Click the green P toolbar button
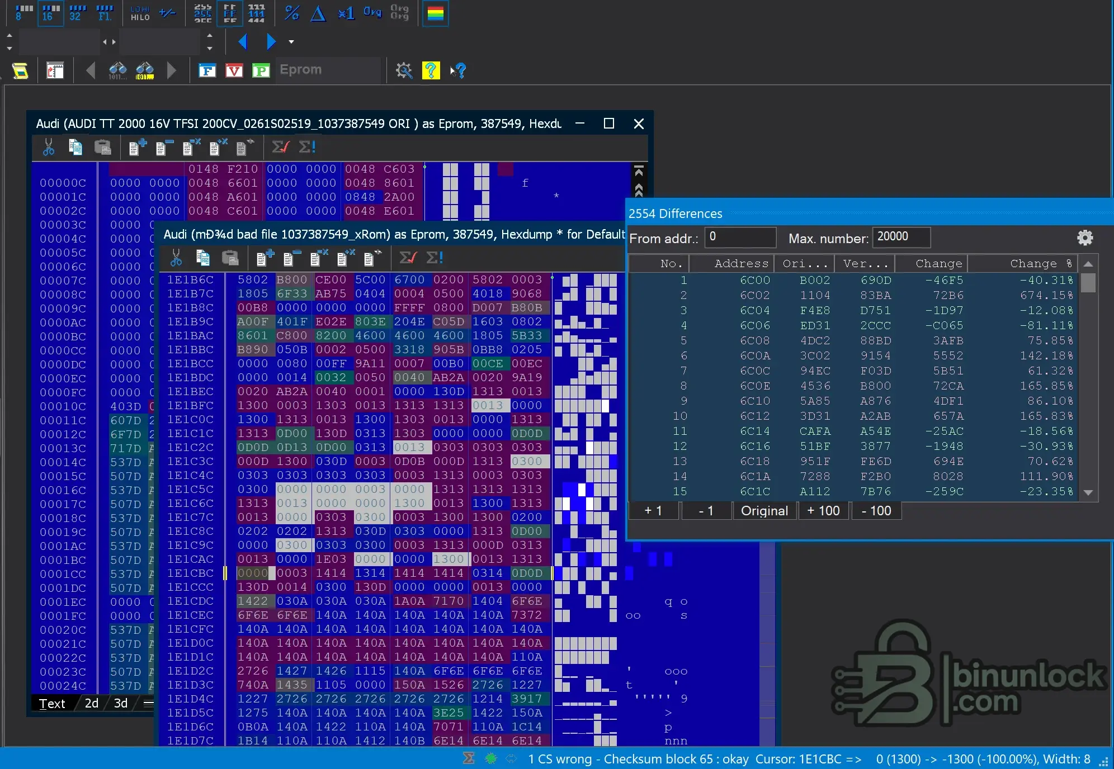Viewport: 1114px width, 769px height. [x=261, y=70]
